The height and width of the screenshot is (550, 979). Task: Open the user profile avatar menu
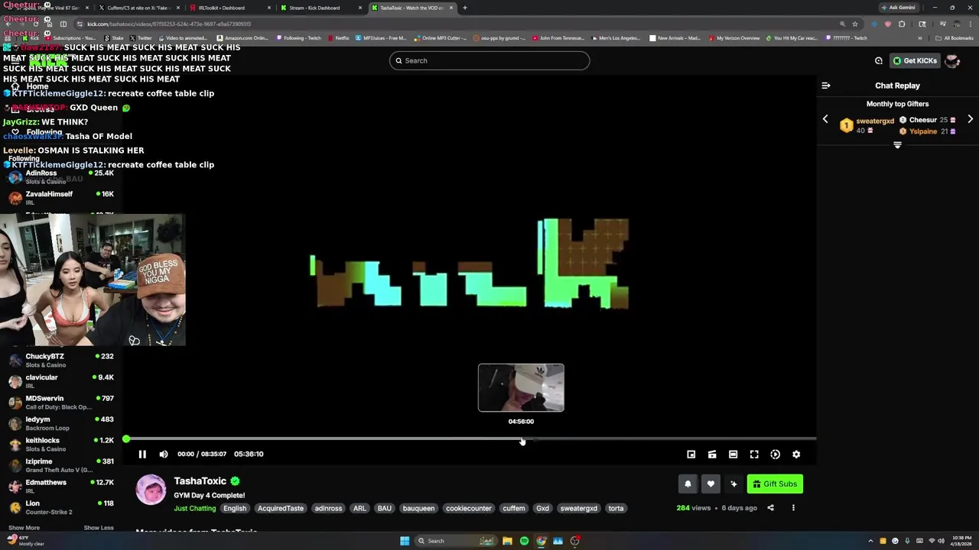click(952, 61)
